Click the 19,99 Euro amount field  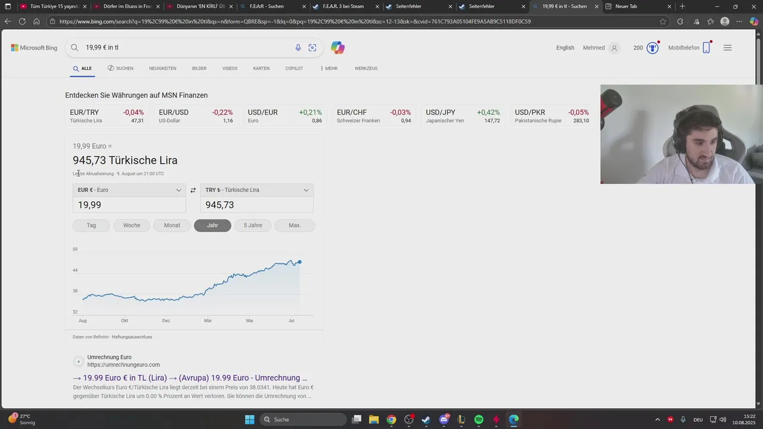coord(129,205)
